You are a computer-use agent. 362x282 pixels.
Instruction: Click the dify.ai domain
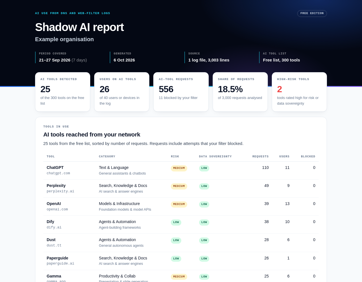54,228
